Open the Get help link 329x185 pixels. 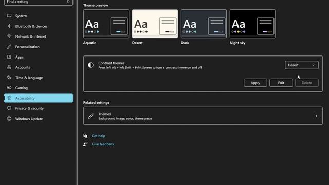(x=98, y=136)
